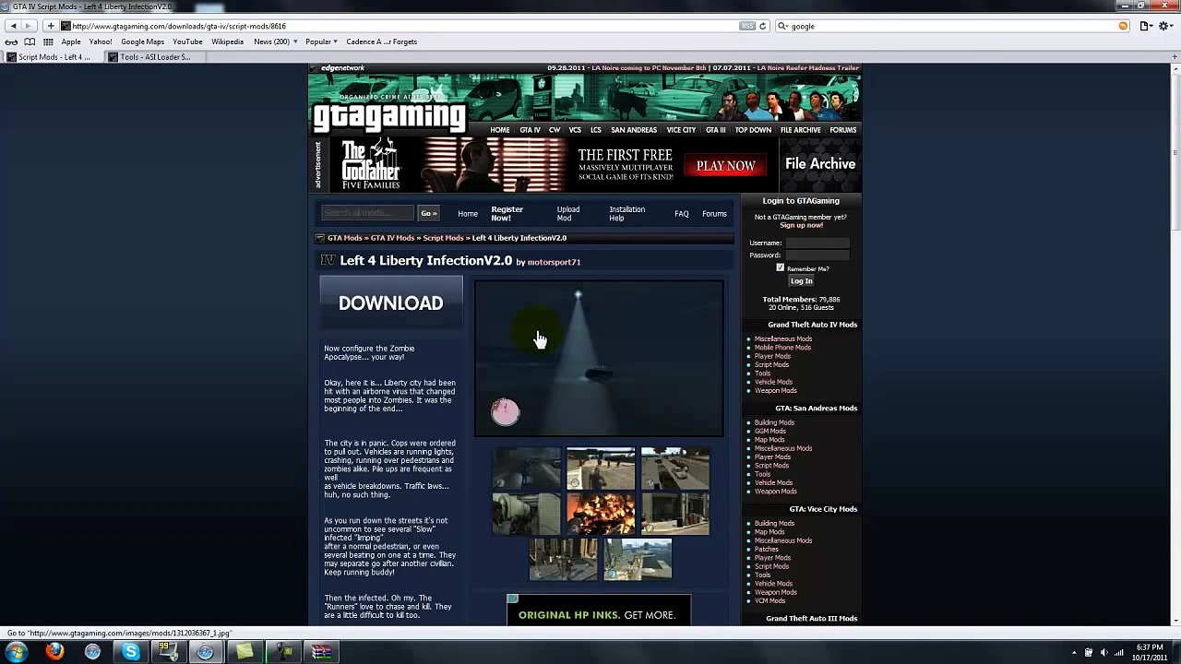Open the YouTube bookmark
The width and height of the screenshot is (1181, 664).
tap(187, 41)
